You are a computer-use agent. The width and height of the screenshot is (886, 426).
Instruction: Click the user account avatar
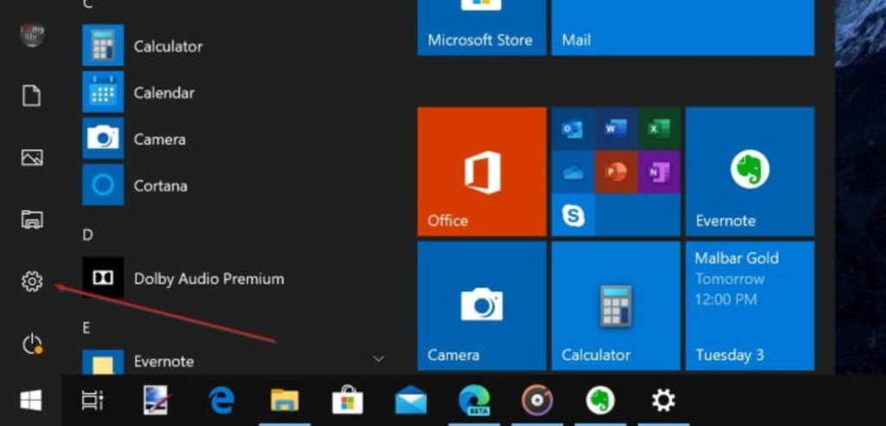[32, 35]
